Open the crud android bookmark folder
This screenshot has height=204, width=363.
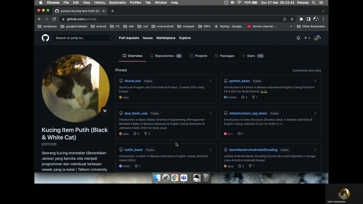pyautogui.click(x=162, y=26)
